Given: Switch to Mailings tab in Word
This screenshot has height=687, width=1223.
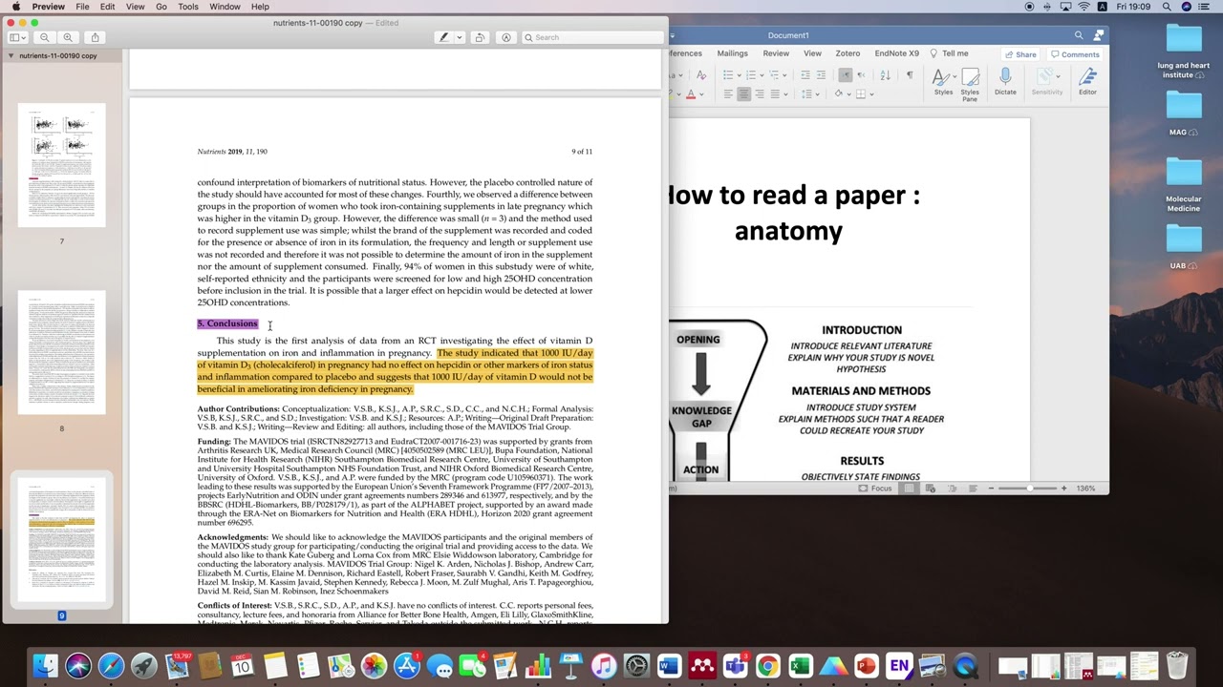Looking at the screenshot, I should pyautogui.click(x=732, y=53).
